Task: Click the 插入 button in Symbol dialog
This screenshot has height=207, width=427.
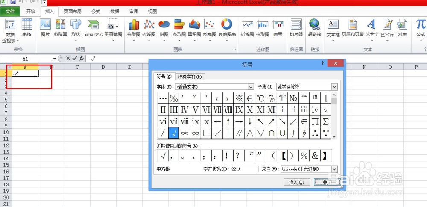Action: [297, 182]
